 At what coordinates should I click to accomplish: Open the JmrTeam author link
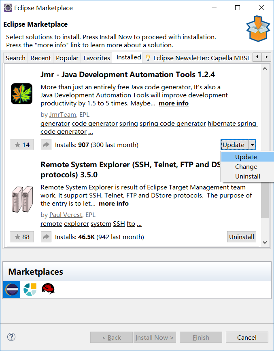point(63,115)
